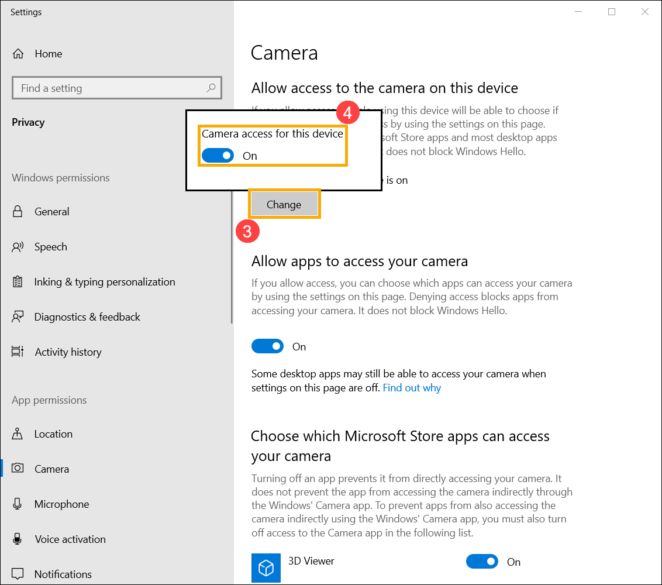Click the Diagnostics & feedback icon
Image resolution: width=662 pixels, height=585 pixels.
click(18, 317)
